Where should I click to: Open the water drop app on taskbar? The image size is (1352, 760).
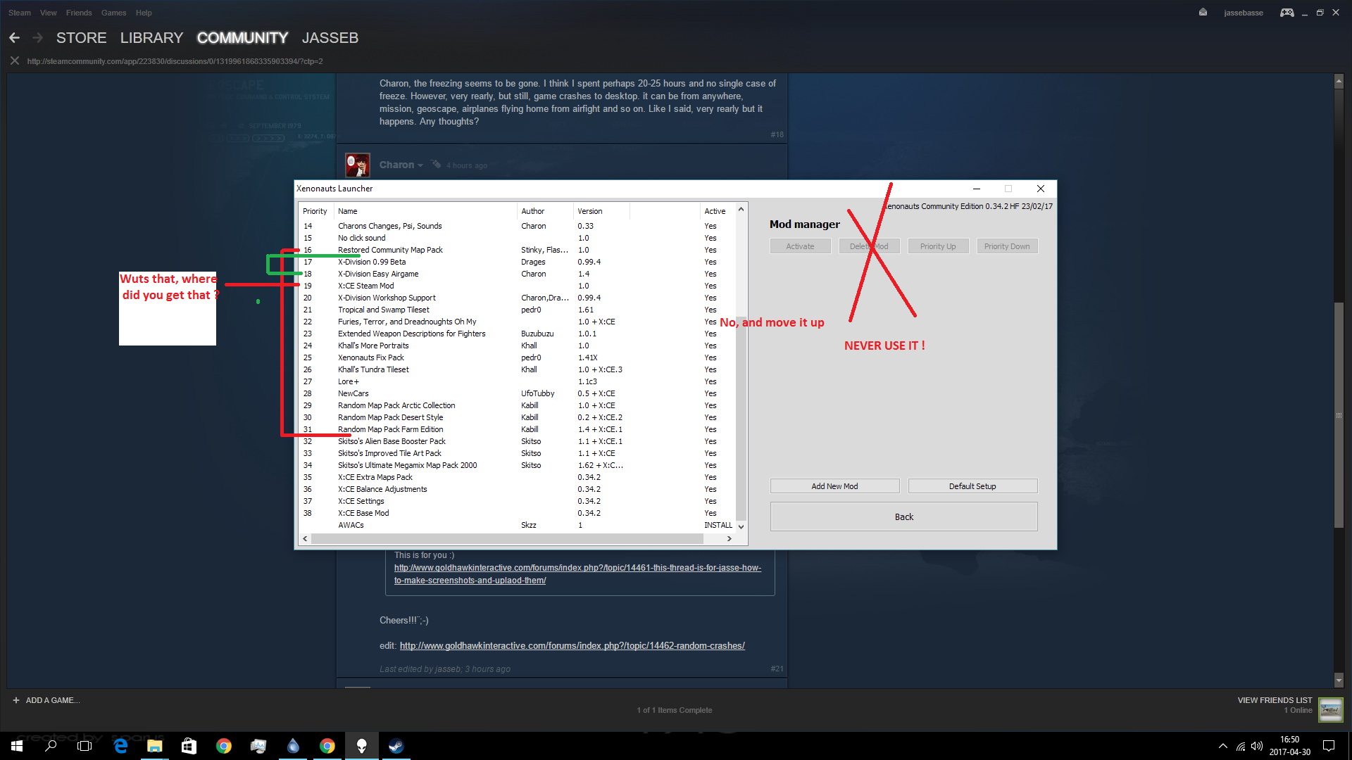(x=293, y=746)
